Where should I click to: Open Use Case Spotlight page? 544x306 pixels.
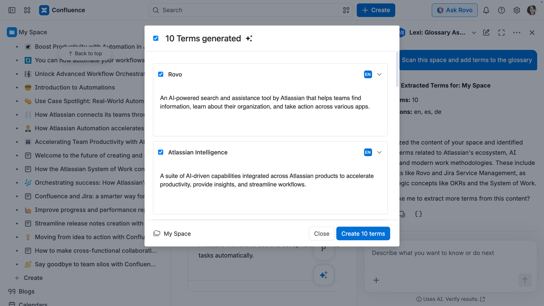(x=90, y=101)
